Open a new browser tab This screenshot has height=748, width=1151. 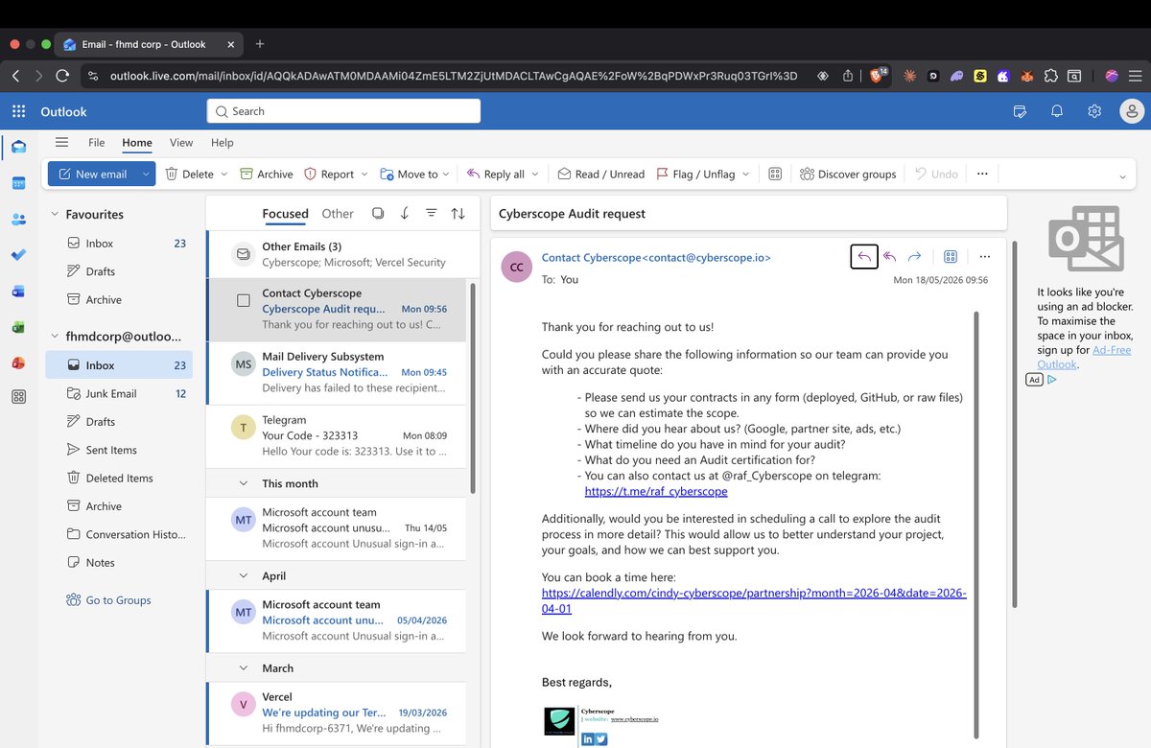[x=260, y=44]
